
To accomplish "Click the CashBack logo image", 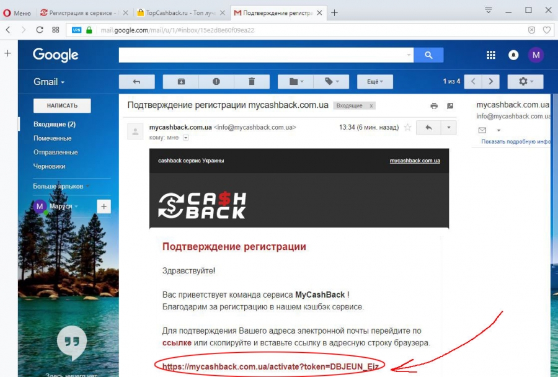I will tap(201, 205).
